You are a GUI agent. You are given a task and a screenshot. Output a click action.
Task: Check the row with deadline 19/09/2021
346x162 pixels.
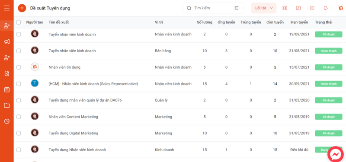pyautogui.click(x=19, y=35)
